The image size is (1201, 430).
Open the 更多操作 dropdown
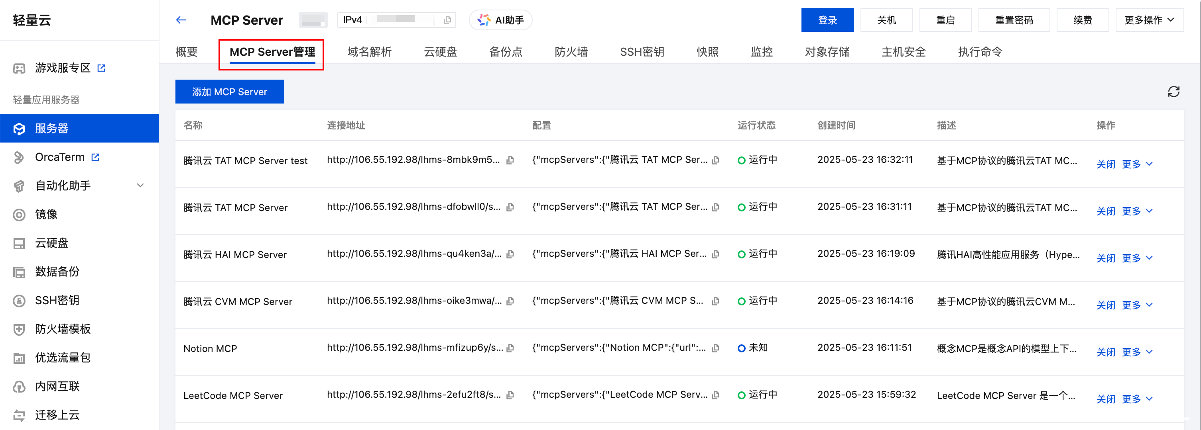coord(1149,20)
